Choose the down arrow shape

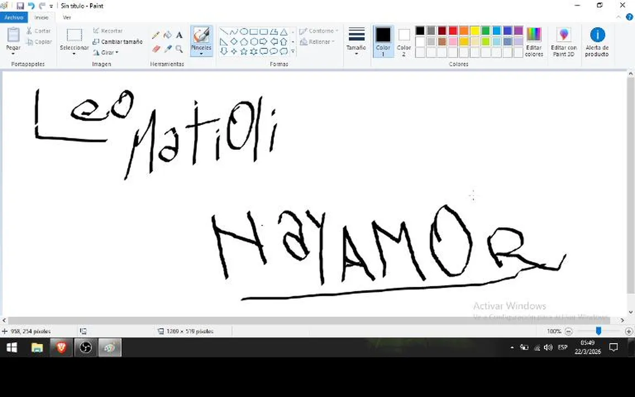click(224, 51)
